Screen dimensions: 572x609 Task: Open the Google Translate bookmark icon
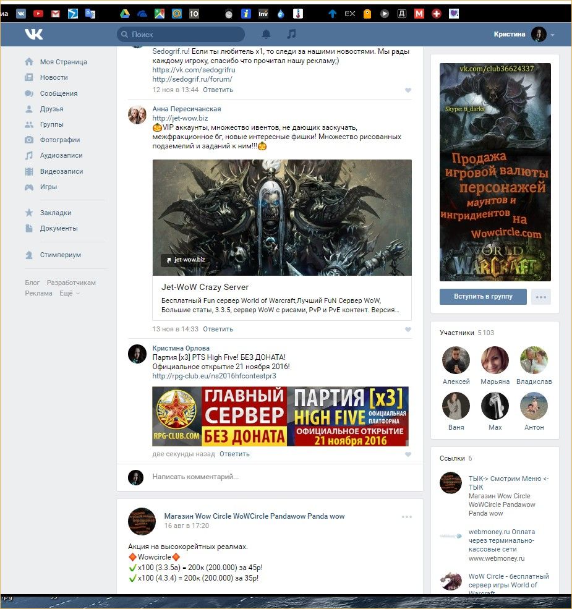tap(90, 14)
